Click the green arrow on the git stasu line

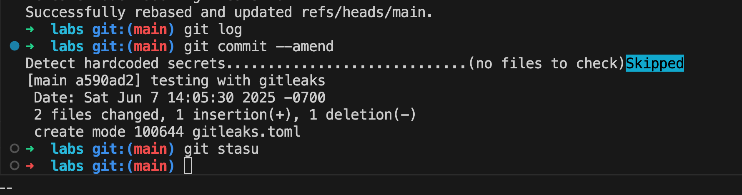pyautogui.click(x=30, y=149)
